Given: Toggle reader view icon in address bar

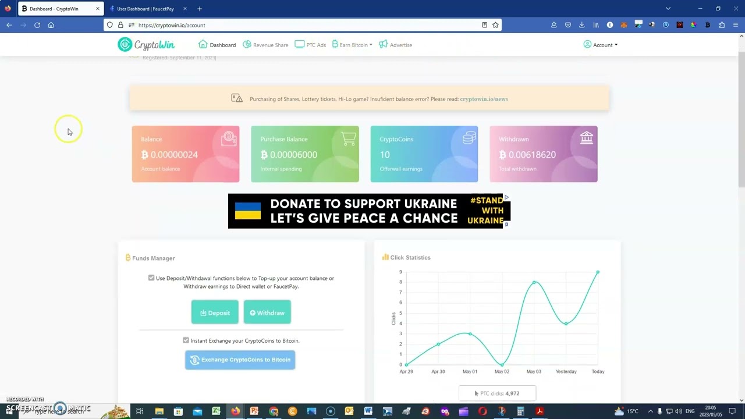Looking at the screenshot, I should [x=484, y=25].
